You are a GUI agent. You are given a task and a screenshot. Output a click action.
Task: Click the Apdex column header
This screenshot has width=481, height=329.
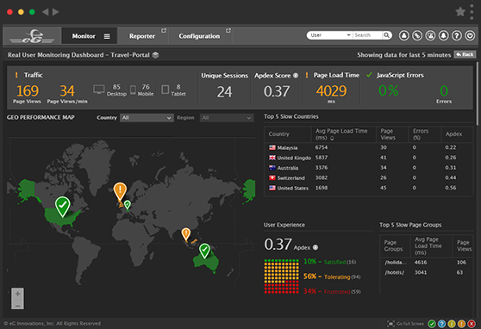[453, 134]
